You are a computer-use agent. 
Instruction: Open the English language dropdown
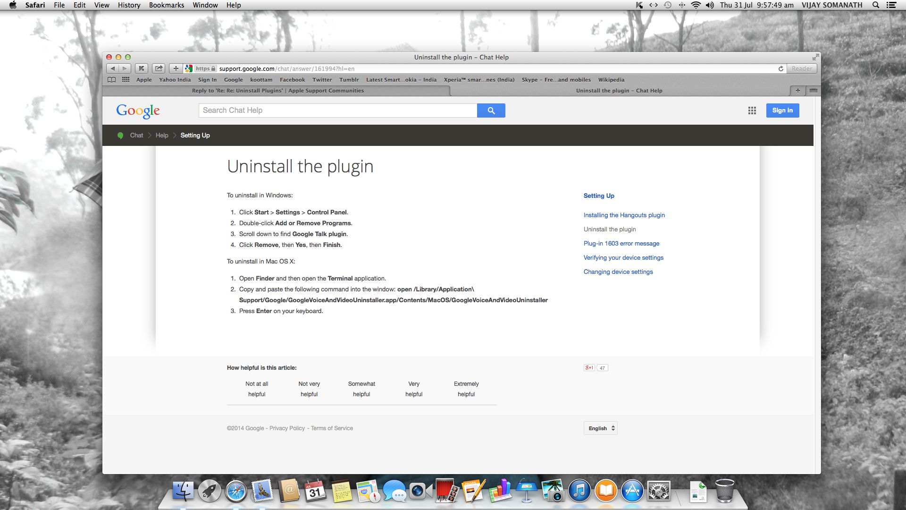click(600, 428)
